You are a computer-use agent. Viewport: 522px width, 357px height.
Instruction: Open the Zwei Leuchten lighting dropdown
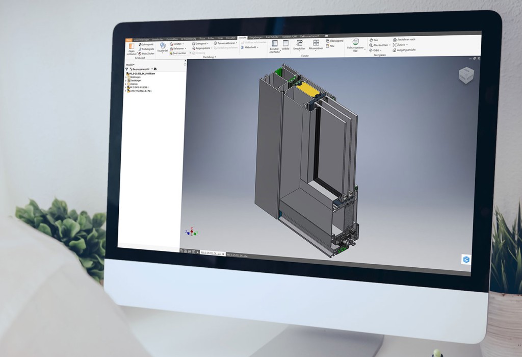tap(190, 53)
